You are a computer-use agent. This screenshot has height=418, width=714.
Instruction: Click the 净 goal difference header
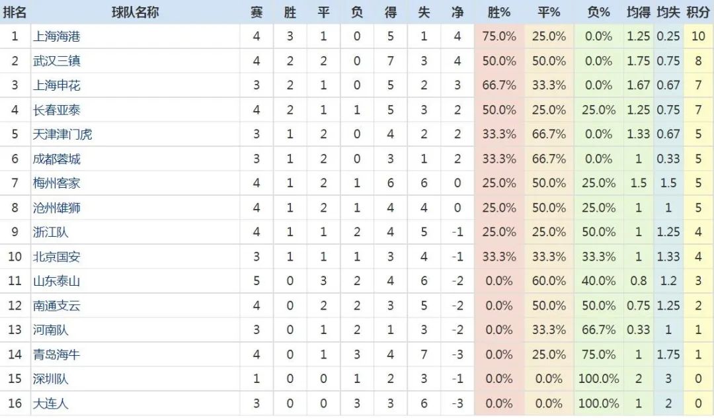[457, 12]
